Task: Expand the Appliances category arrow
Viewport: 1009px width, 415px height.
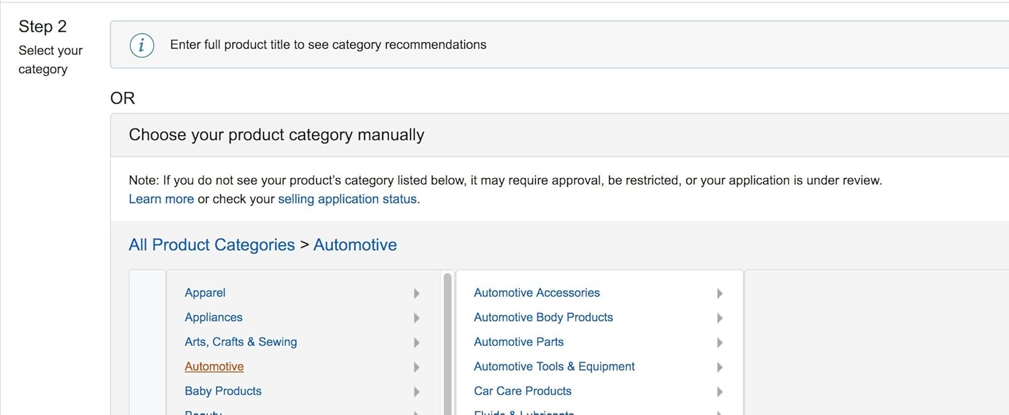Action: 417,318
